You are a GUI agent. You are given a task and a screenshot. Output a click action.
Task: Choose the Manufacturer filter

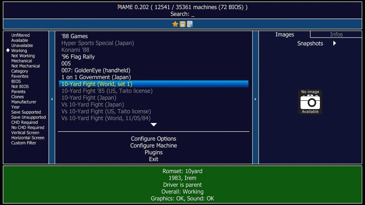(x=24, y=102)
